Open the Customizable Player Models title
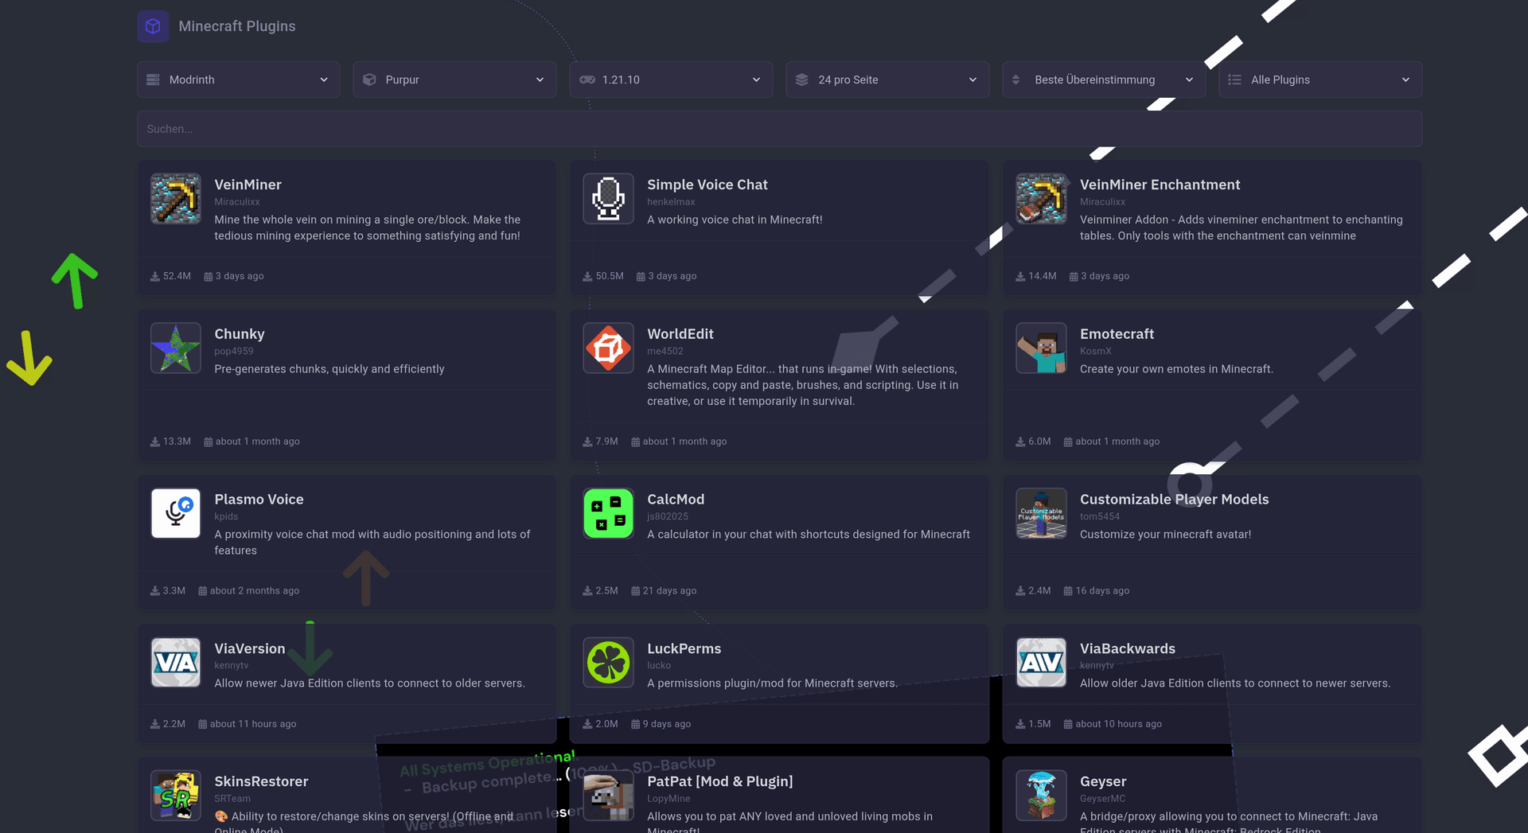1528x833 pixels. tap(1174, 500)
